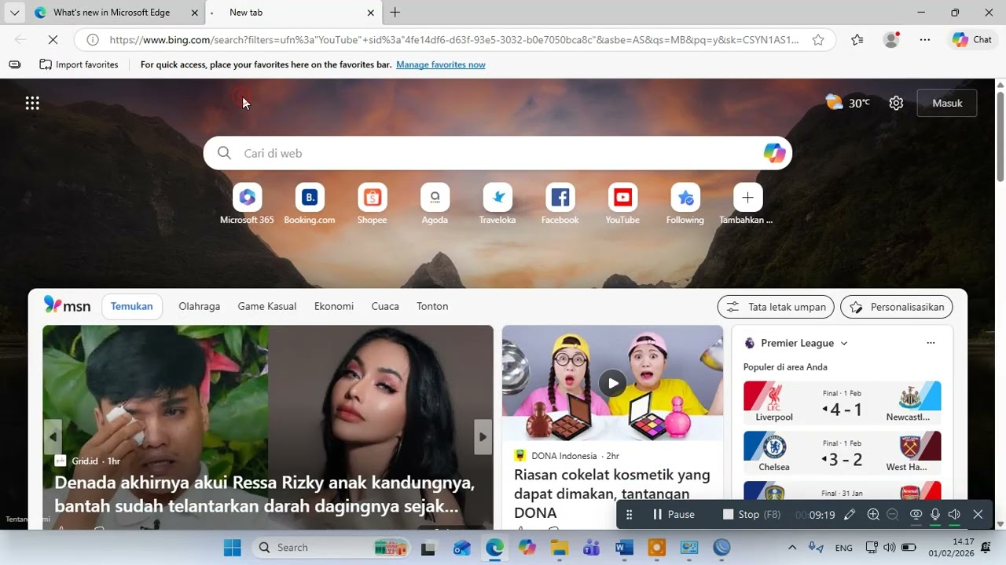Close the "What's new in Microsoft Edge" tab
Viewport: 1006px width, 565px height.
(195, 13)
